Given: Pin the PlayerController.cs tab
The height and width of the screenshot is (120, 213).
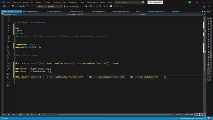Looking at the screenshot, I should point(18,11).
